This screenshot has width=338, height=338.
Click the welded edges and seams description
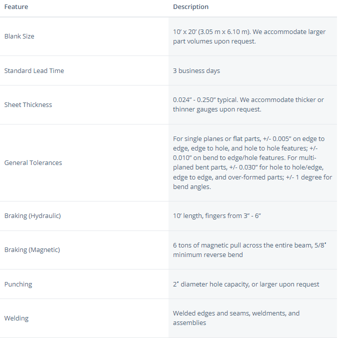236,318
